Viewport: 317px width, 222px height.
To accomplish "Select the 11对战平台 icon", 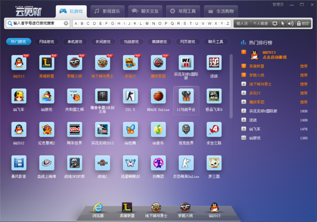I will click(186, 96).
